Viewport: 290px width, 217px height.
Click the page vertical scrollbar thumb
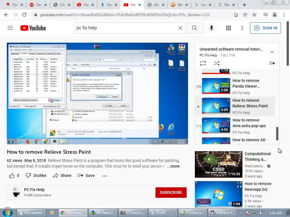tap(288, 43)
